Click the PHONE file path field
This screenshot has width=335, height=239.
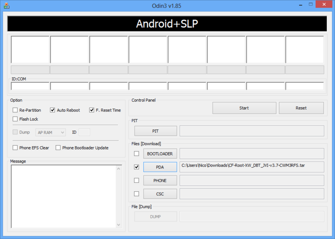click(252, 181)
